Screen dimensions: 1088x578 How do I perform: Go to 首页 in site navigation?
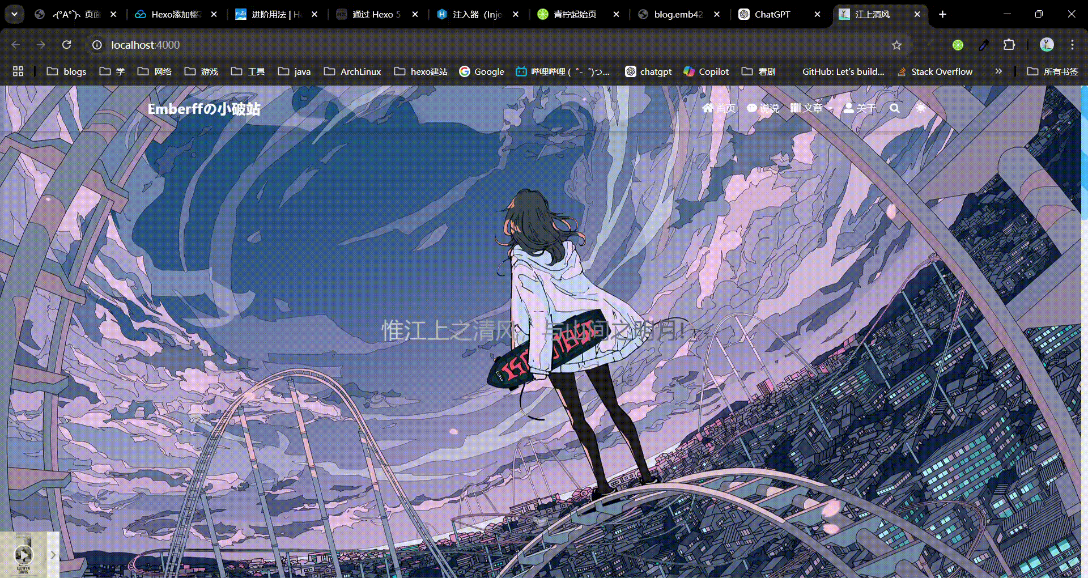click(719, 108)
